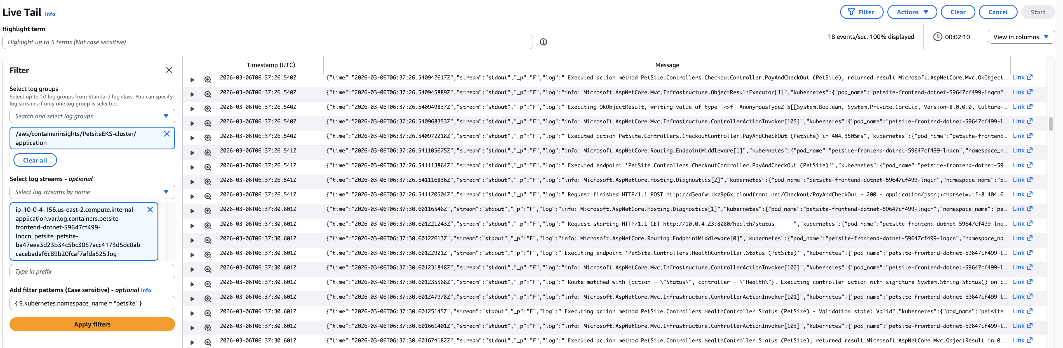
Task: Click Clear all log groups button
Action: click(35, 160)
